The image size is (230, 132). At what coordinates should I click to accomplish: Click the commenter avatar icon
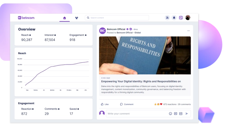click(102, 114)
